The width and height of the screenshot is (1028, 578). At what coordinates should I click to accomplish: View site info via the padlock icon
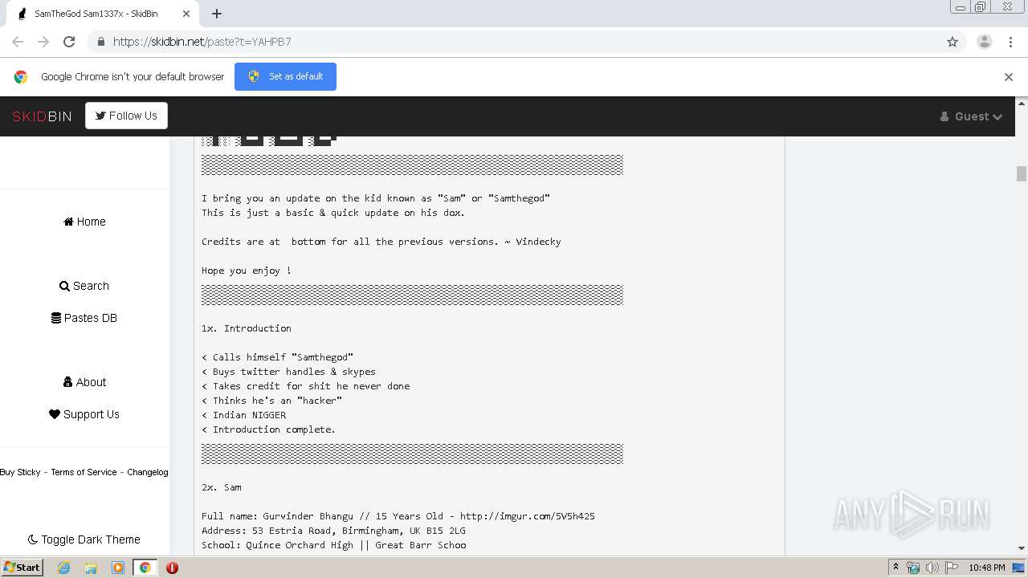pyautogui.click(x=100, y=42)
